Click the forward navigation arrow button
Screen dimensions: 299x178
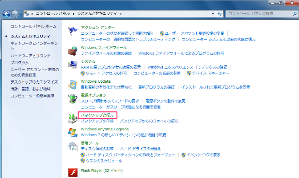coord(15,14)
